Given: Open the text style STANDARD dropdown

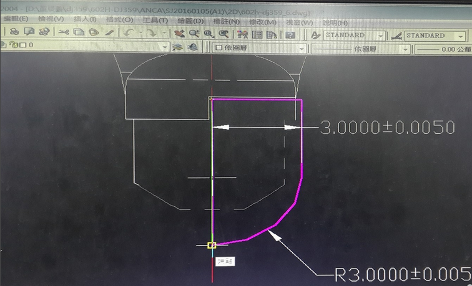Looking at the screenshot, I should (x=379, y=36).
